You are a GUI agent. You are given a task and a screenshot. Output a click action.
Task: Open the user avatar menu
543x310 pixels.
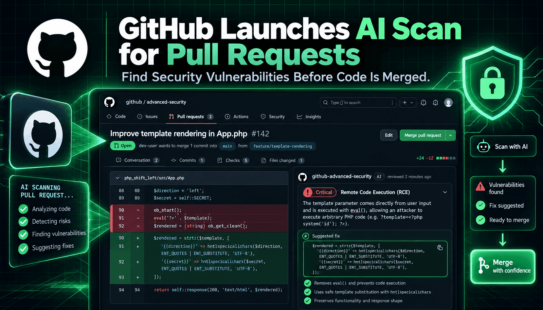[448, 103]
